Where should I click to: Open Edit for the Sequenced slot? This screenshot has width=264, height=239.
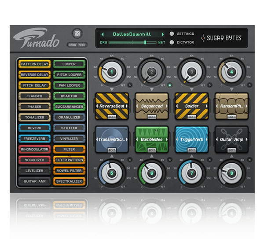click(x=152, y=117)
